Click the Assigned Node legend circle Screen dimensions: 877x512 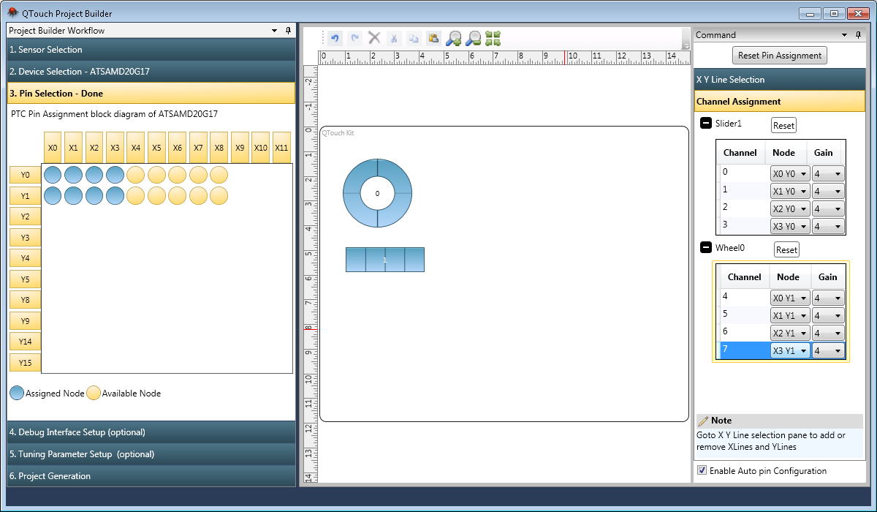pos(17,393)
